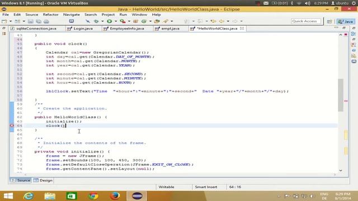Open the Window menu
The image size is (358, 201).
click(x=139, y=15)
